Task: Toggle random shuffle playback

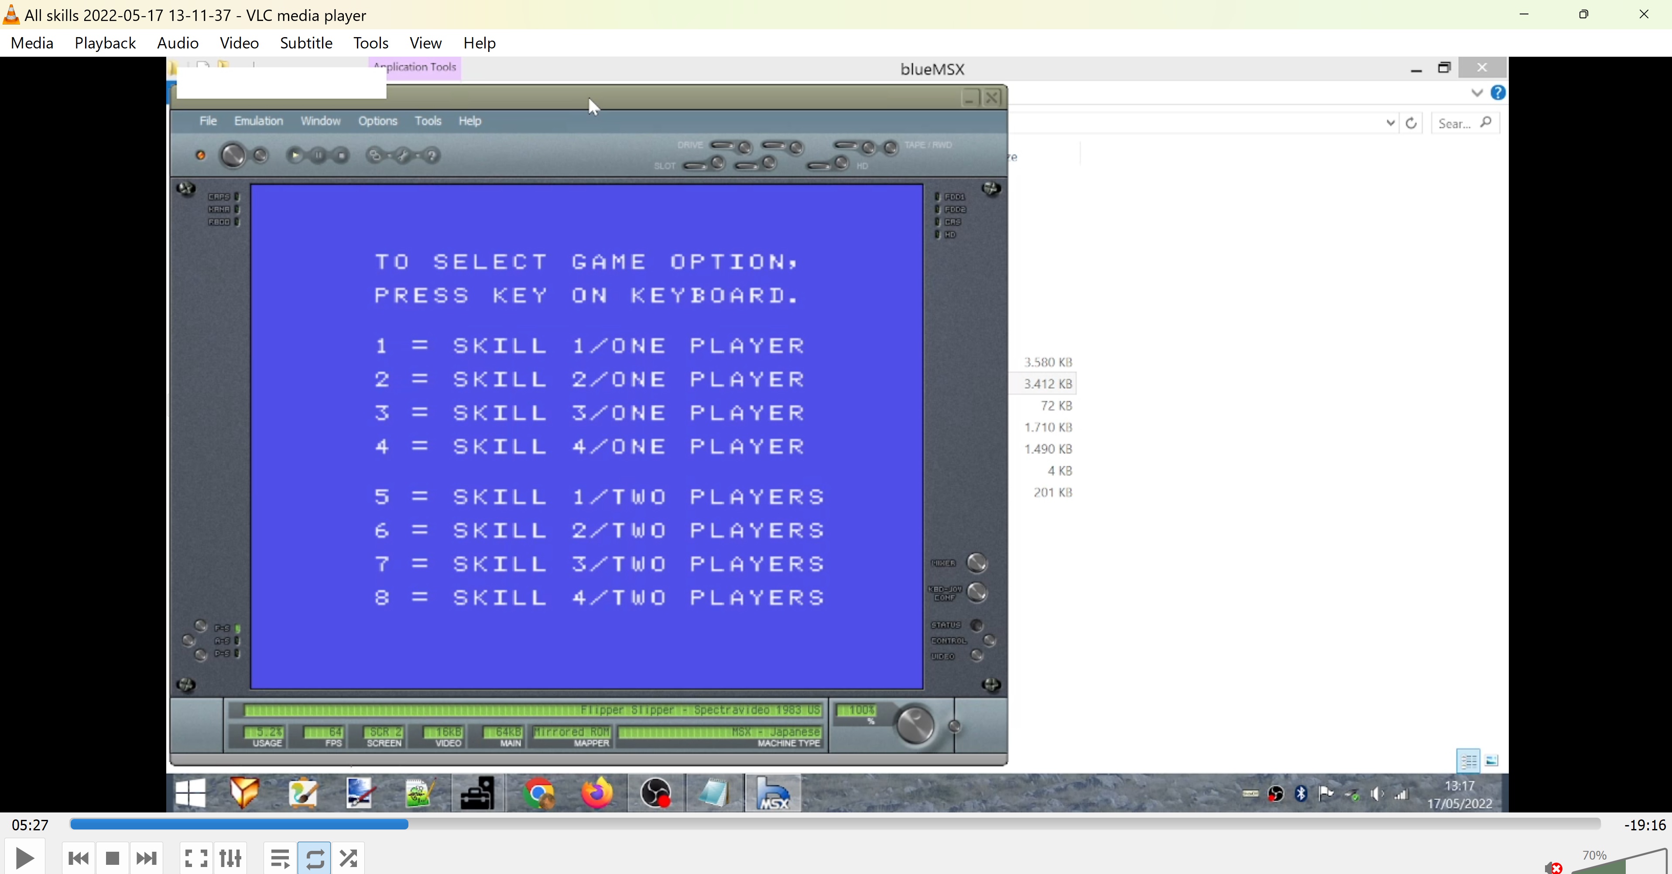Action: (x=349, y=858)
